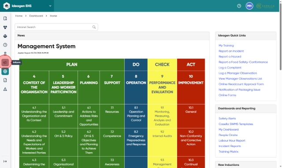Screen dimensions: 282x168
Task: Click 6.1 Actions to Address Risks cell
Action: (x=89, y=116)
